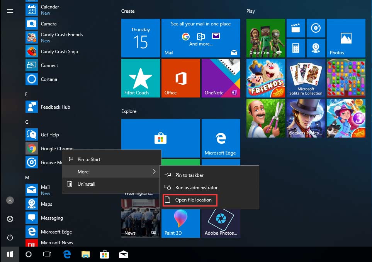Choose Uninstall from the context menu
The image size is (372, 262).
112,184
